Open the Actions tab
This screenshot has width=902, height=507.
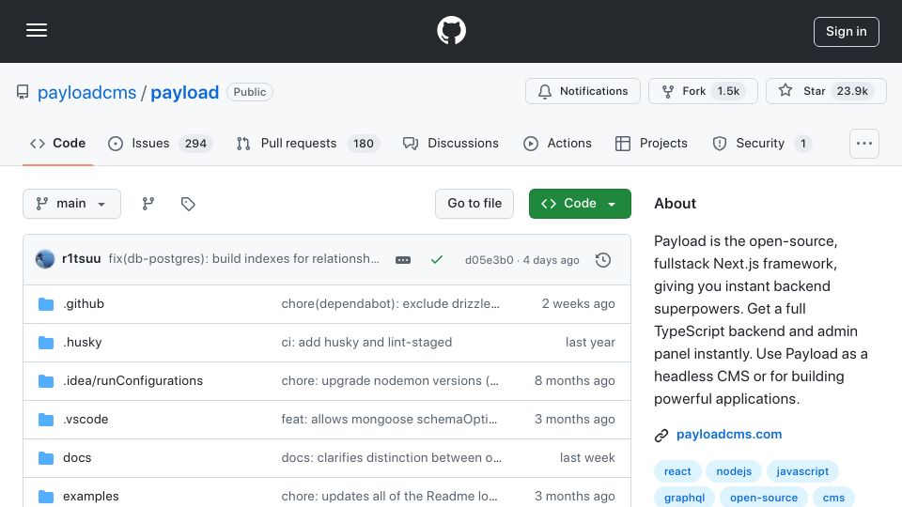coord(557,143)
